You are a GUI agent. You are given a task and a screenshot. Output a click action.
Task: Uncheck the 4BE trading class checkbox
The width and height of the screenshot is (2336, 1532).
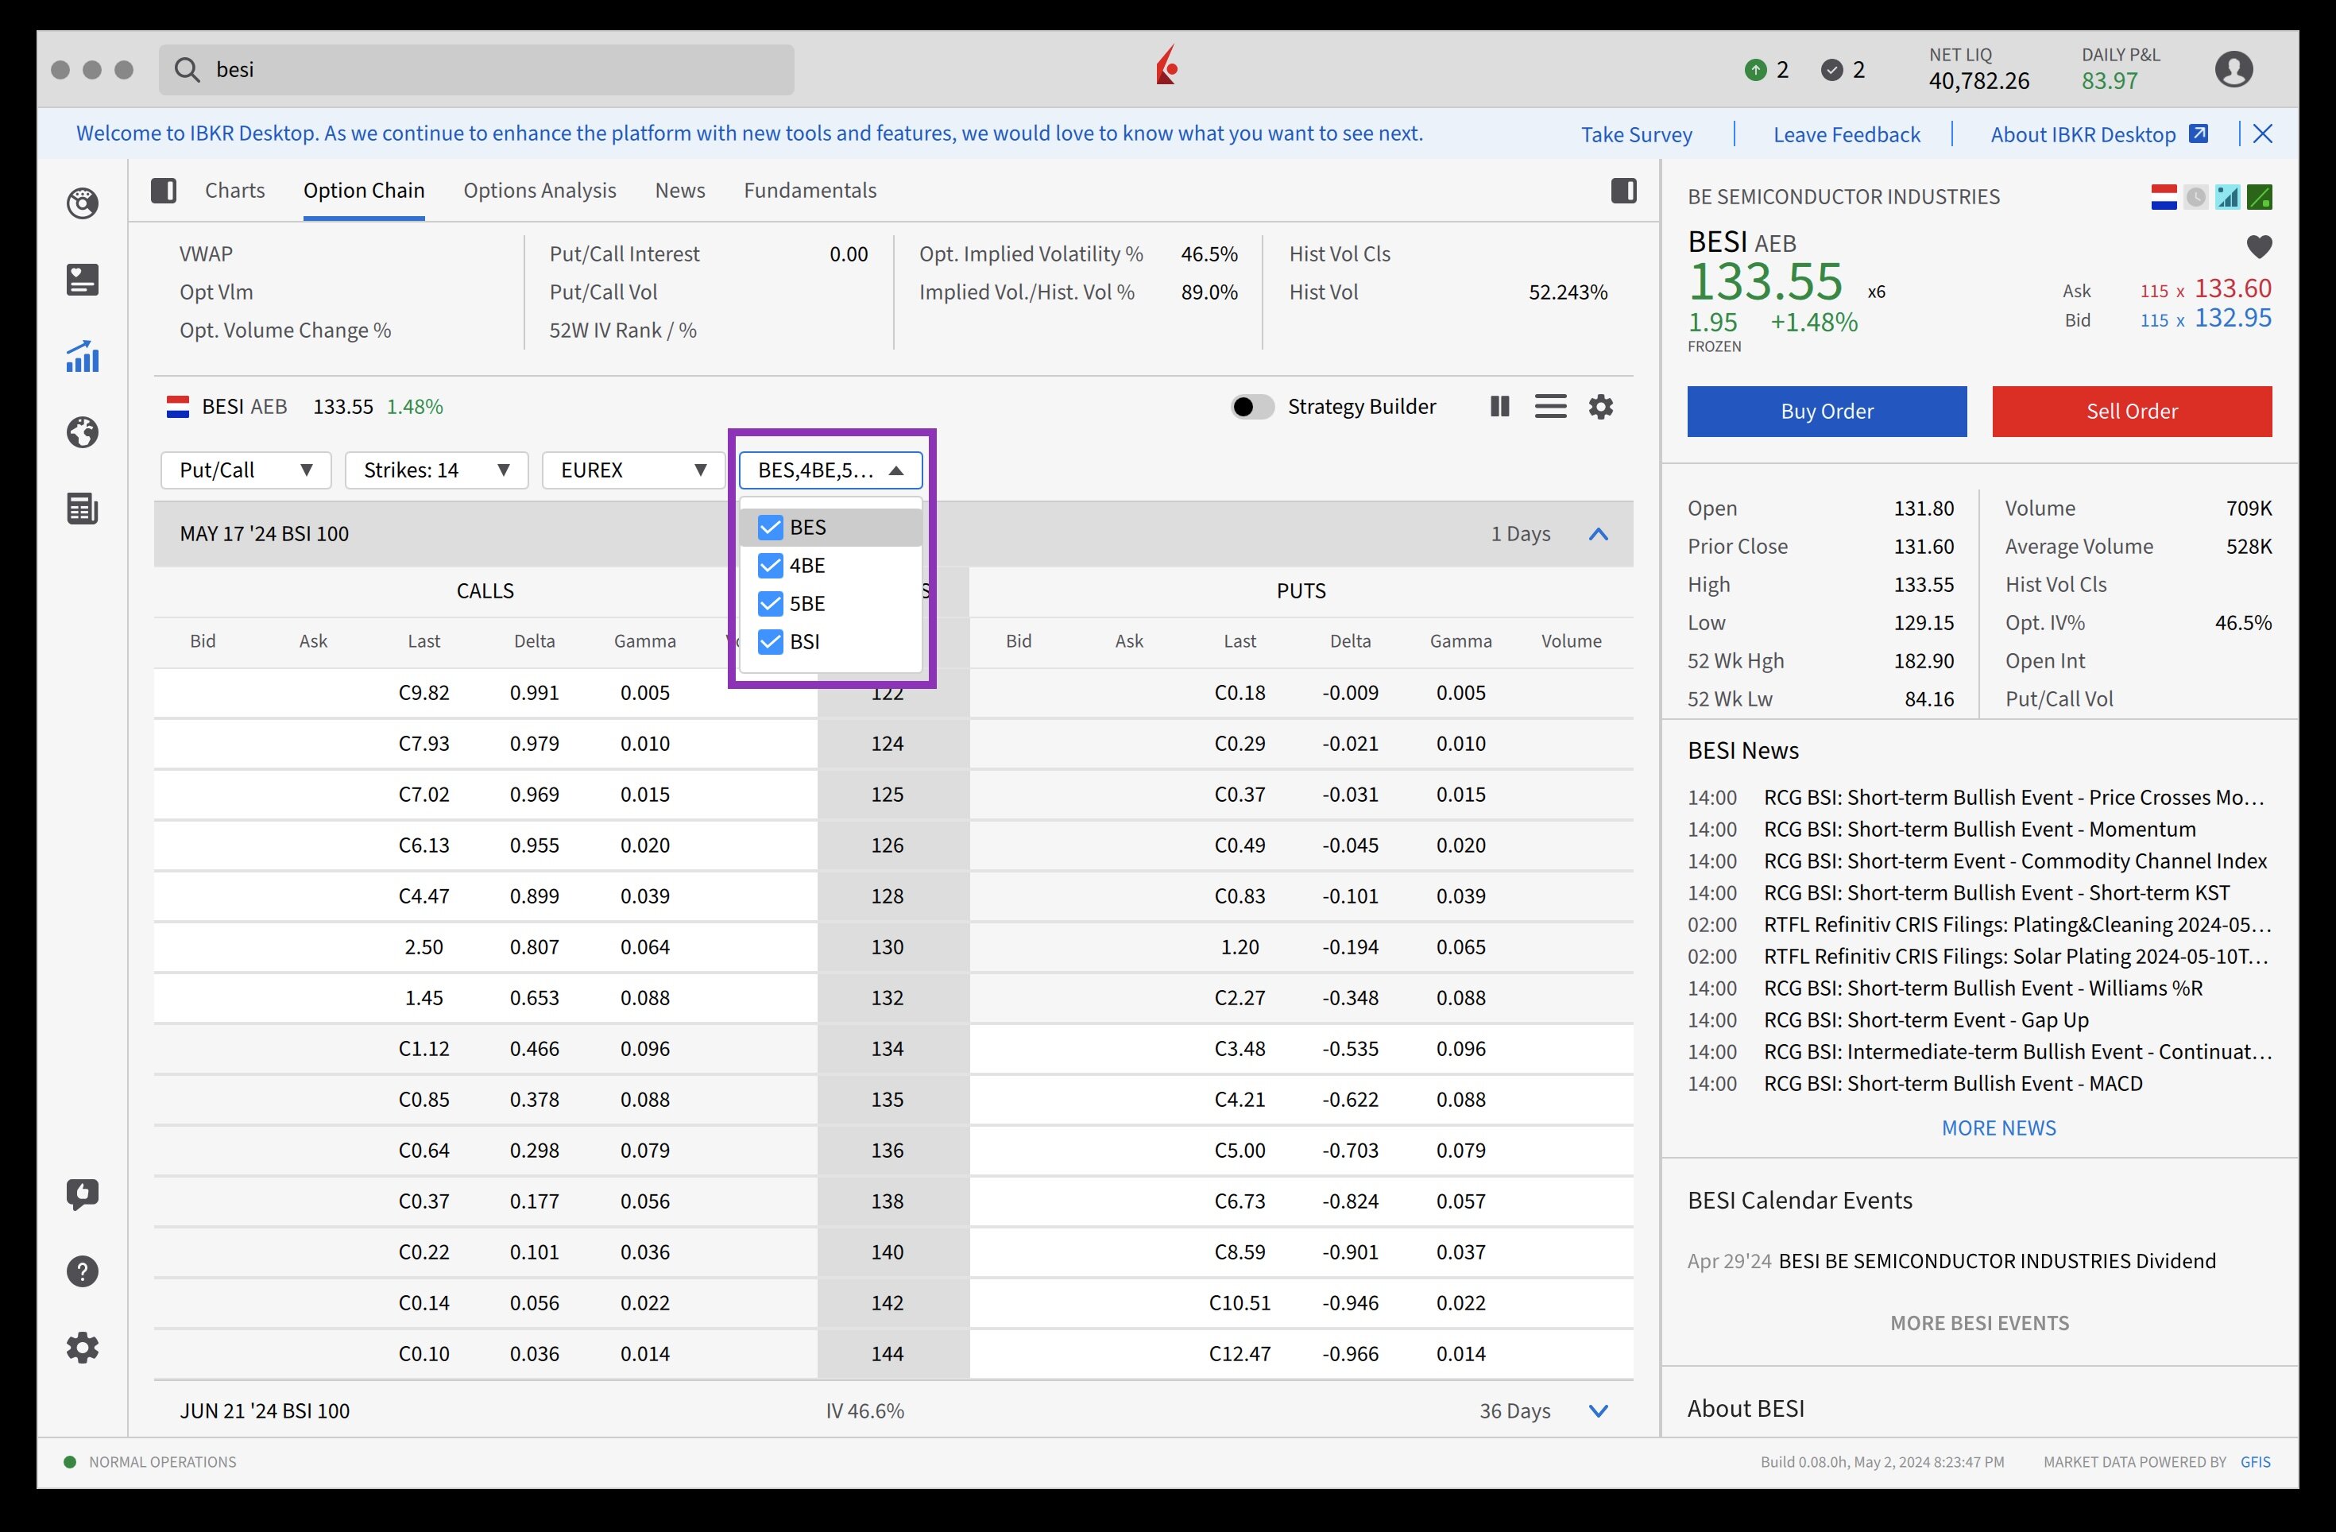(x=771, y=565)
